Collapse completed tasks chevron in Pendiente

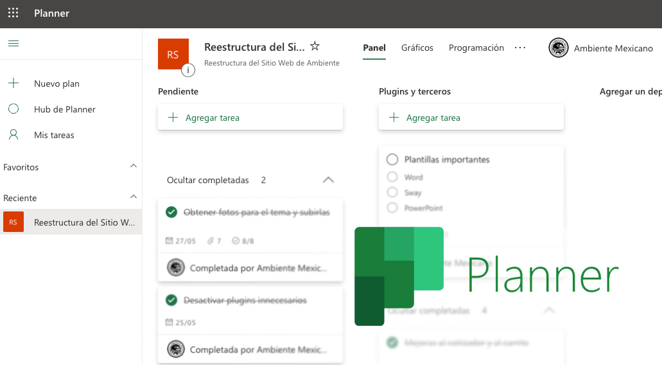click(x=329, y=180)
